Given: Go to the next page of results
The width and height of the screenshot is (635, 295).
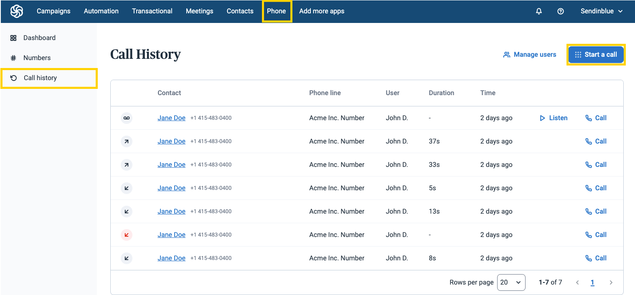Looking at the screenshot, I should [611, 282].
